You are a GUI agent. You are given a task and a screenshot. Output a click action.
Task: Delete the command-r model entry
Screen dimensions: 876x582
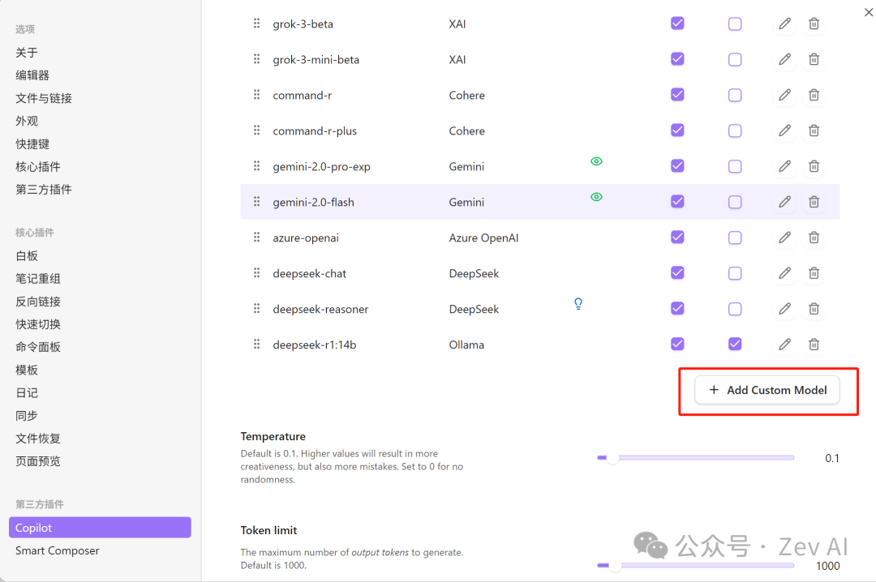814,95
